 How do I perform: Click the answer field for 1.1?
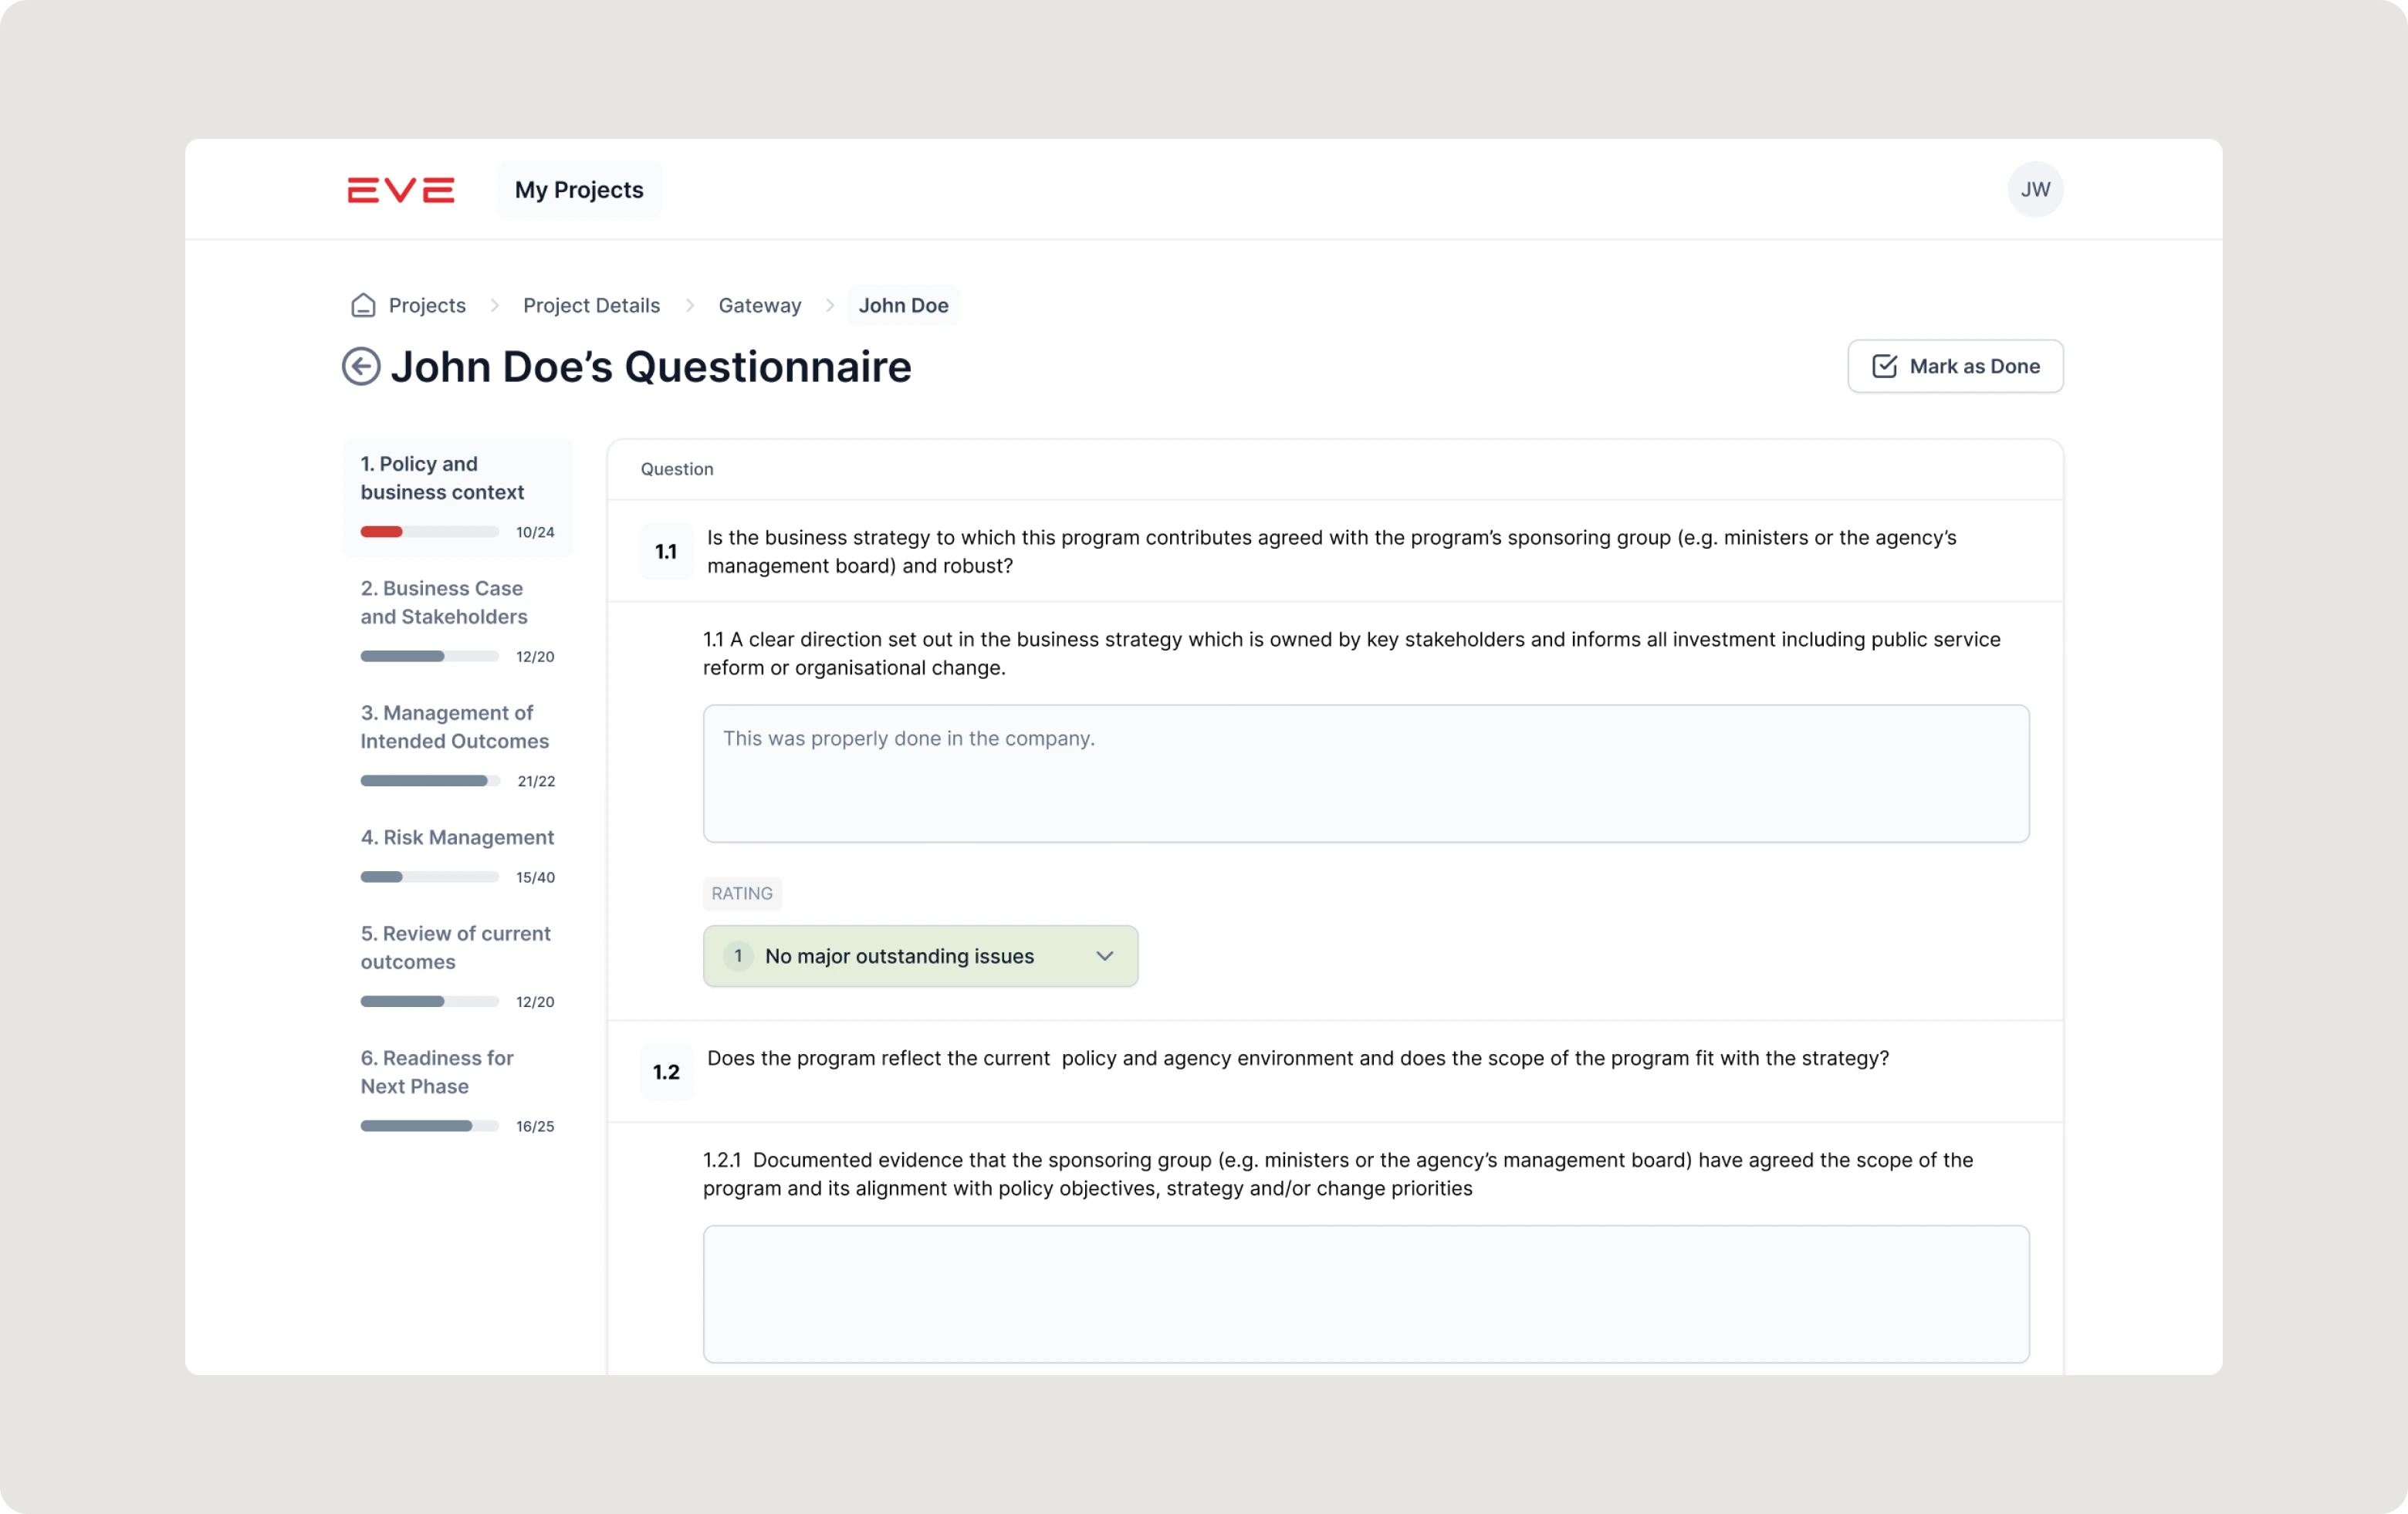tap(1366, 773)
